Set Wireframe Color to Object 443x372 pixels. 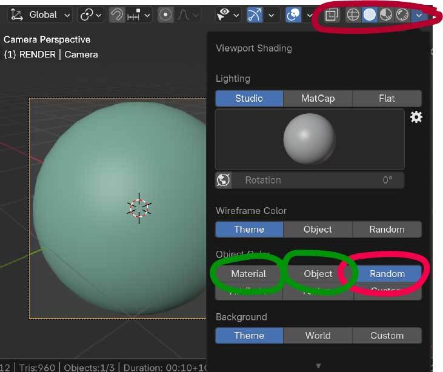(318, 230)
